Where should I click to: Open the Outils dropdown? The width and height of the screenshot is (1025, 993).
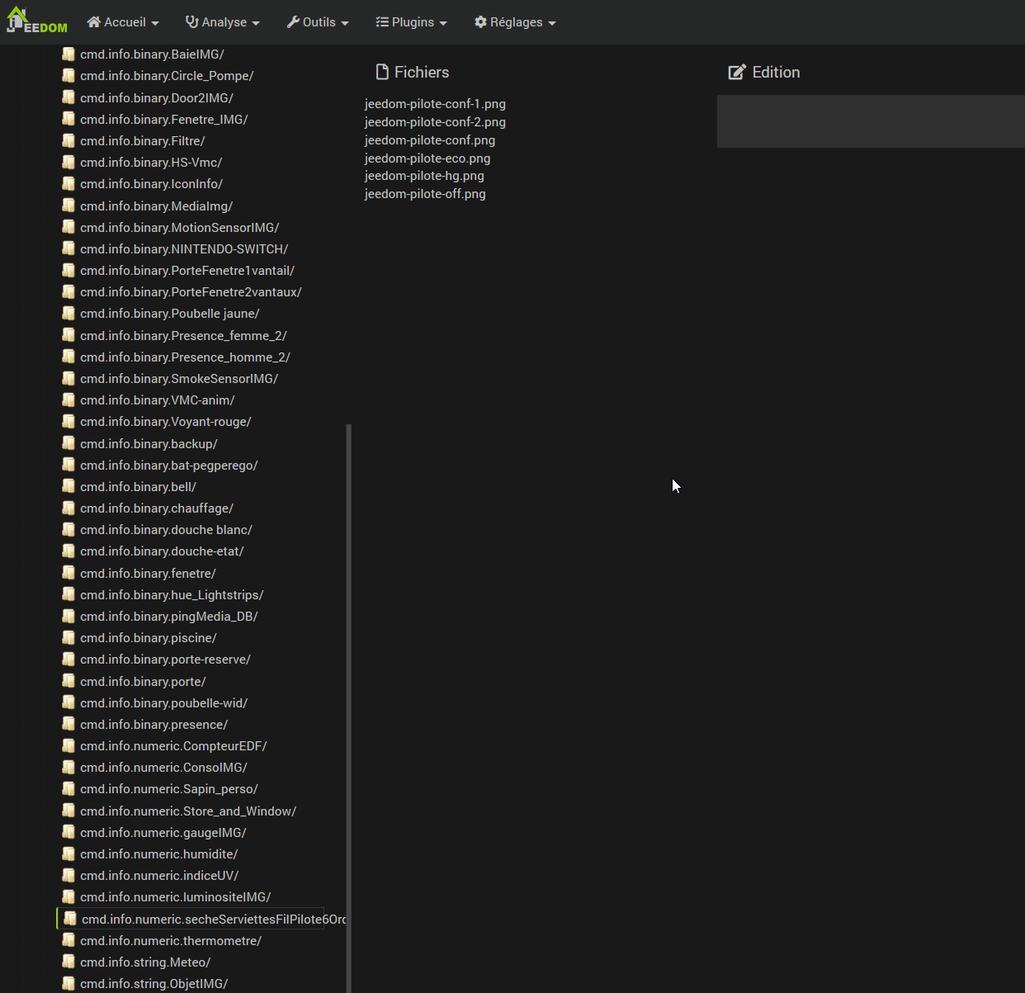pos(318,22)
